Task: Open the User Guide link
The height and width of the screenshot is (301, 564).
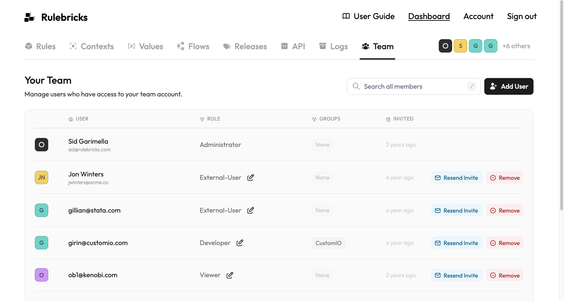Action: (368, 16)
